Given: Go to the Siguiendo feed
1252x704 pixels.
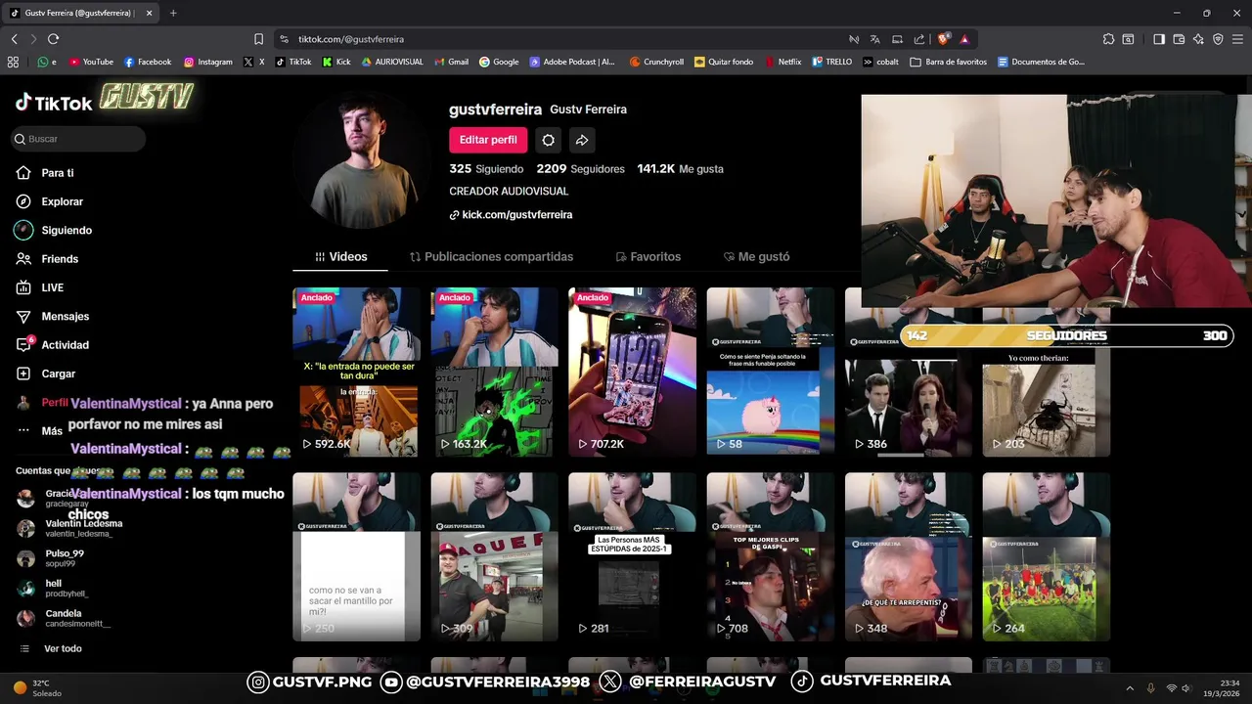Looking at the screenshot, I should point(54,230).
